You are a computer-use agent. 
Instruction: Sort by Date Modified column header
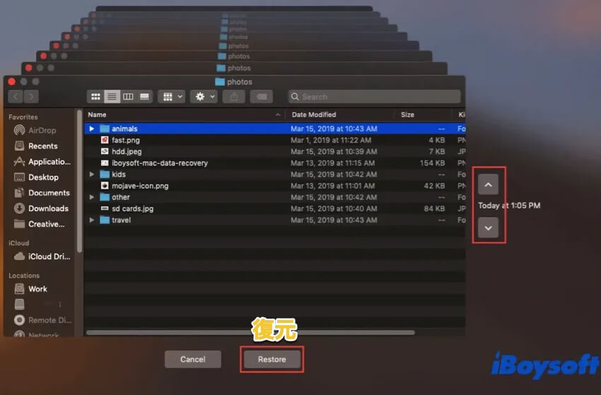(314, 114)
